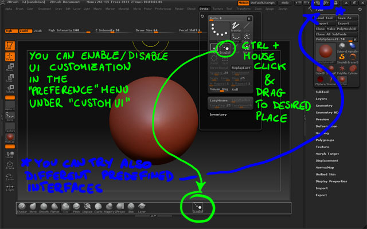Image resolution: width=367 pixels, height=229 pixels.
Task: Select the Blob brush
Action: [131, 208]
